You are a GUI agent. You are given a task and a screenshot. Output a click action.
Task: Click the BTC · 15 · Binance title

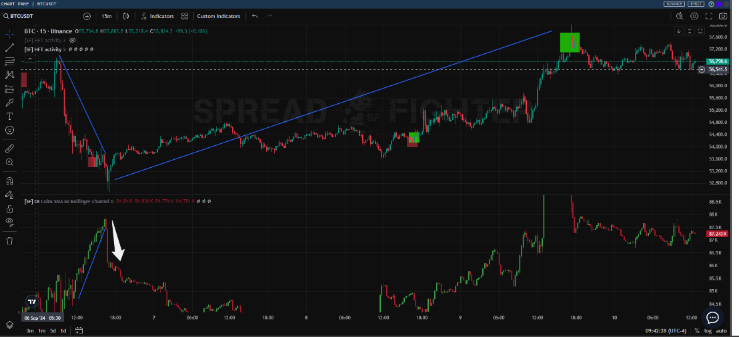(x=48, y=31)
